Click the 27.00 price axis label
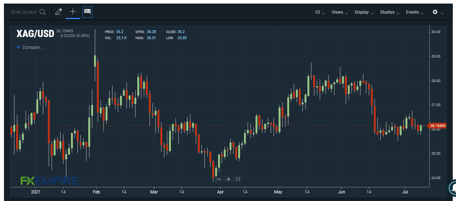Screen dimensions: 456x201 click(435, 105)
